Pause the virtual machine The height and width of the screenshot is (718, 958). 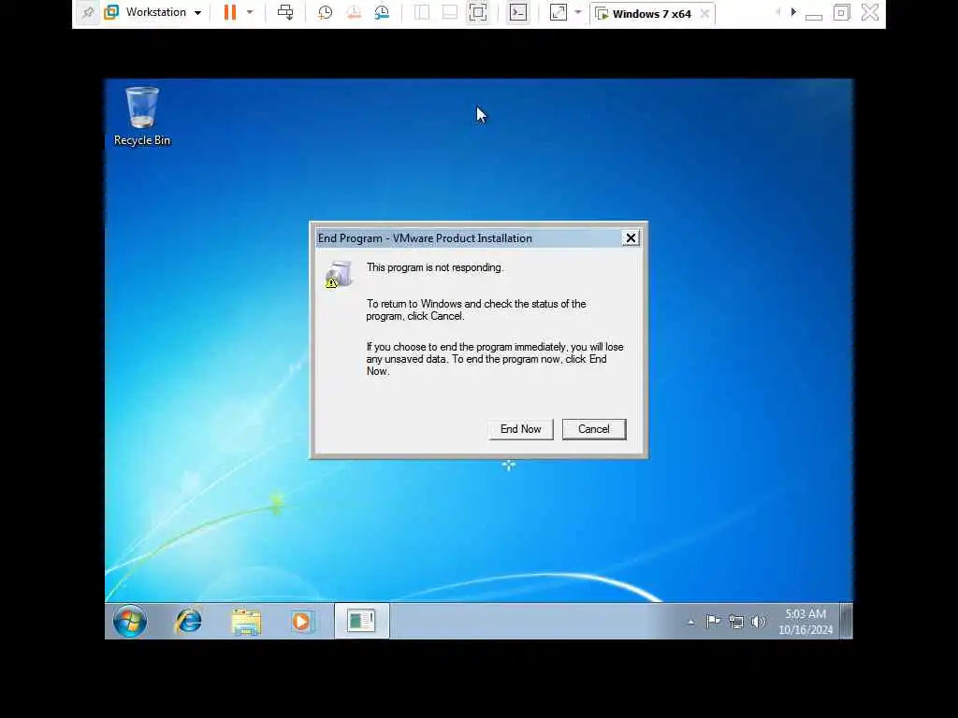(230, 12)
